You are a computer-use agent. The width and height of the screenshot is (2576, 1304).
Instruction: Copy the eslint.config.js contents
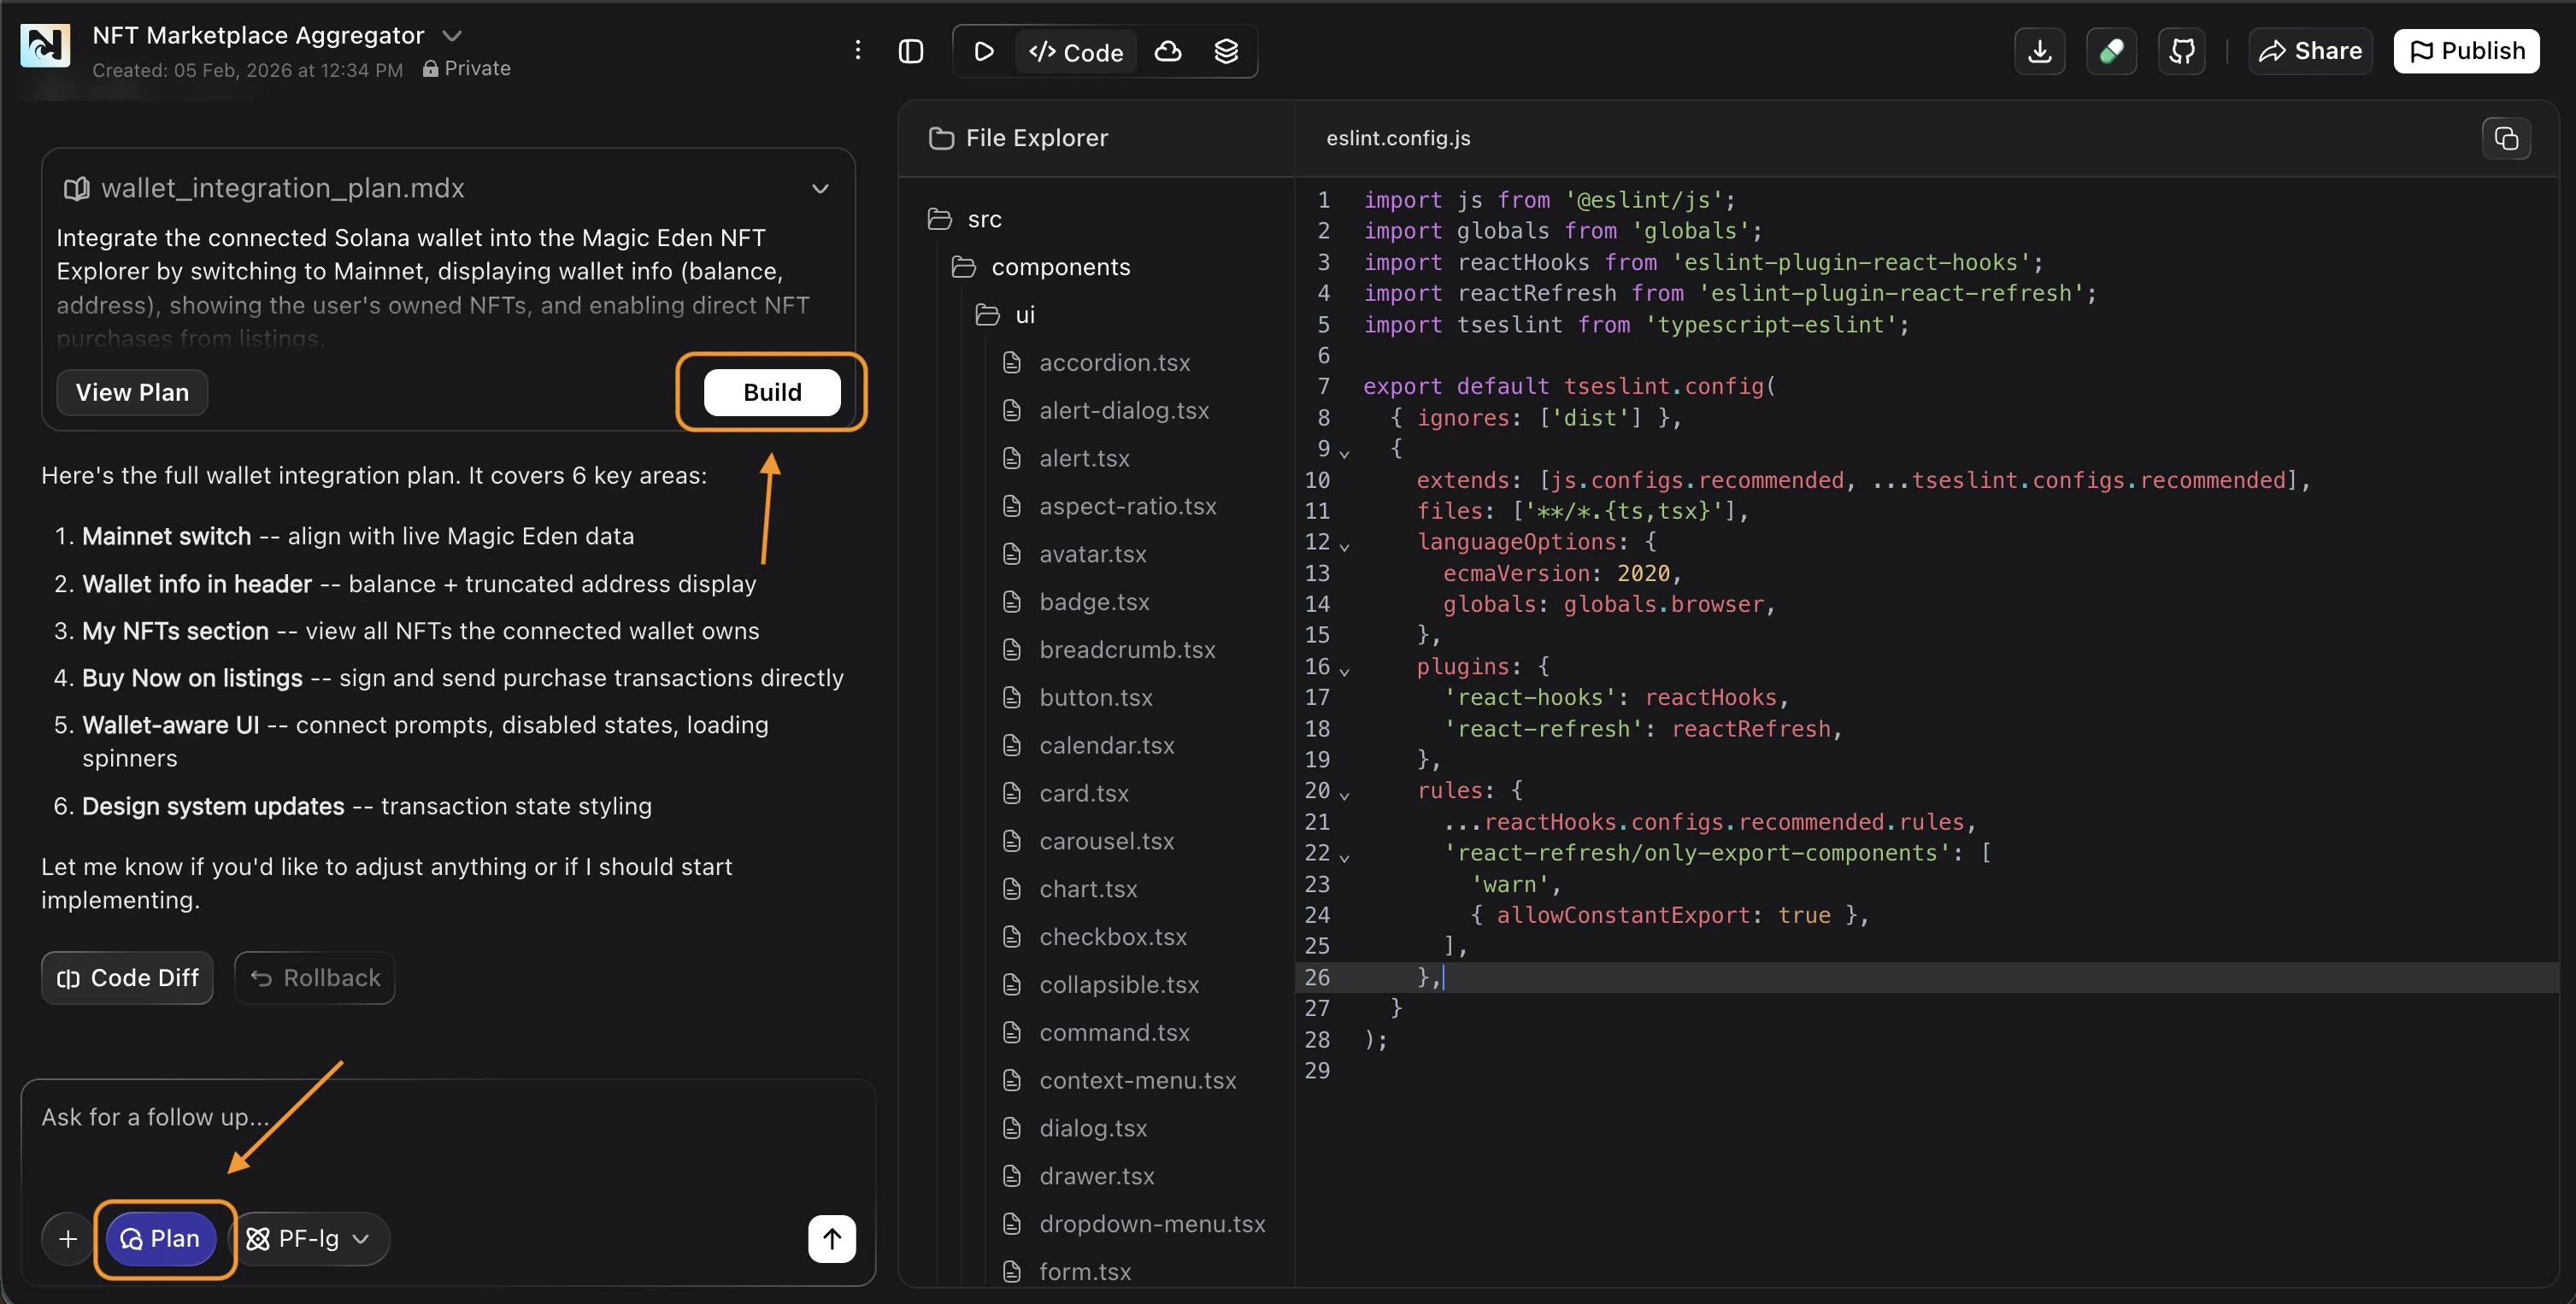(2506, 138)
